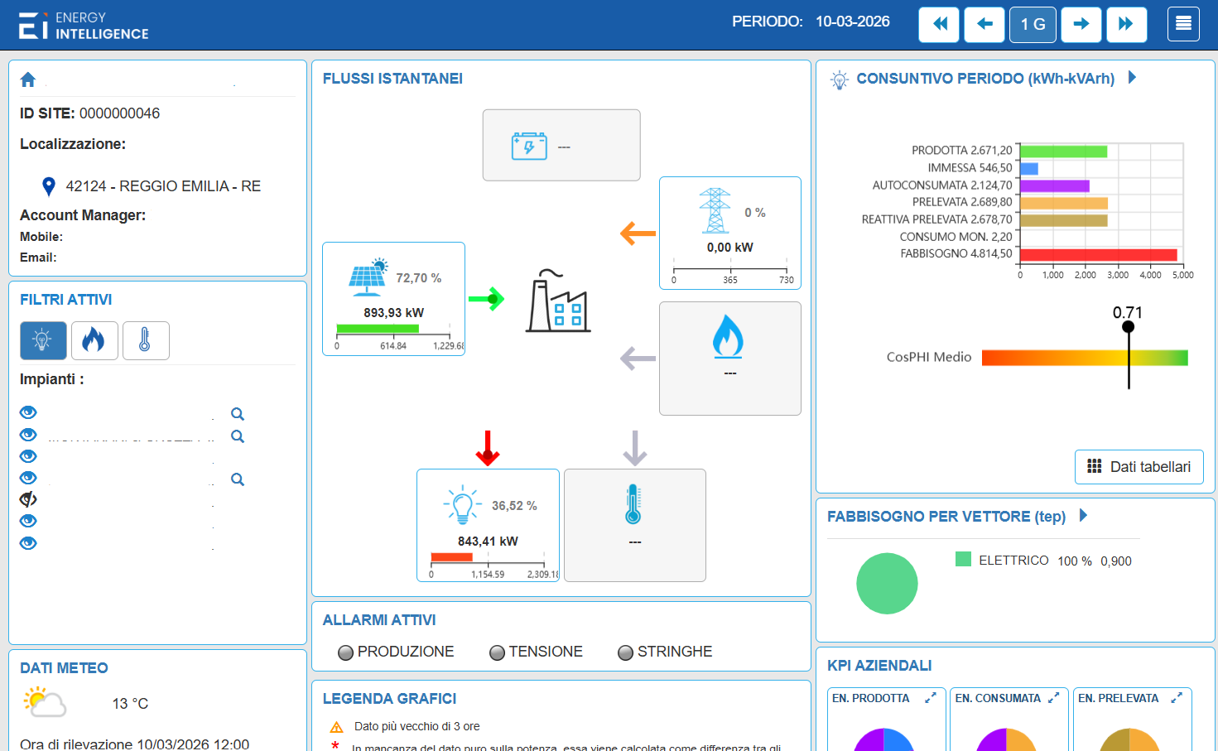This screenshot has width=1218, height=751.
Task: Select the electricity lightbulb filter
Action: coord(43,340)
